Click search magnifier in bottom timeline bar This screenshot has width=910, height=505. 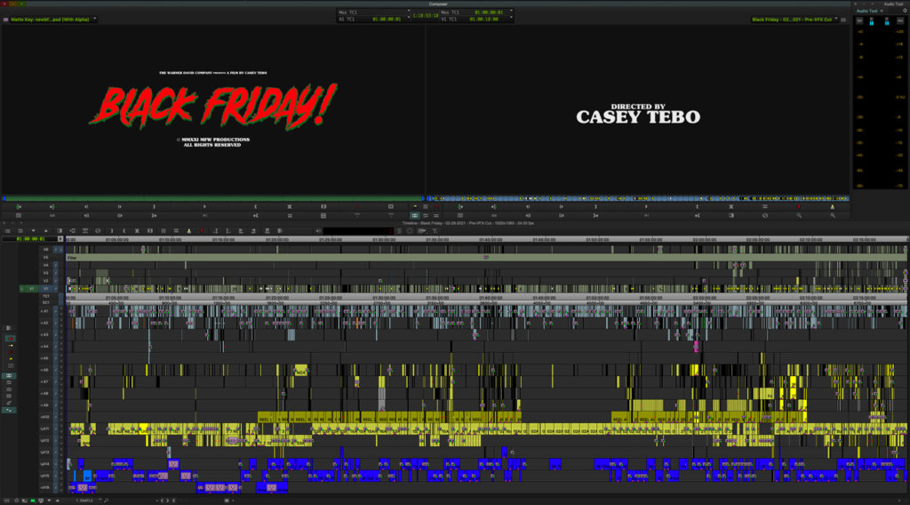point(107,501)
